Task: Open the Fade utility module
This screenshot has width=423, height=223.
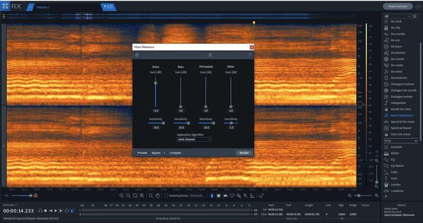Action: [x=394, y=172]
